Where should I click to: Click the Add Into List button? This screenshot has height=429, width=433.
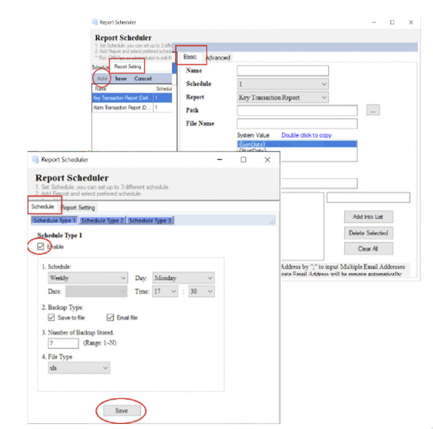point(368,217)
